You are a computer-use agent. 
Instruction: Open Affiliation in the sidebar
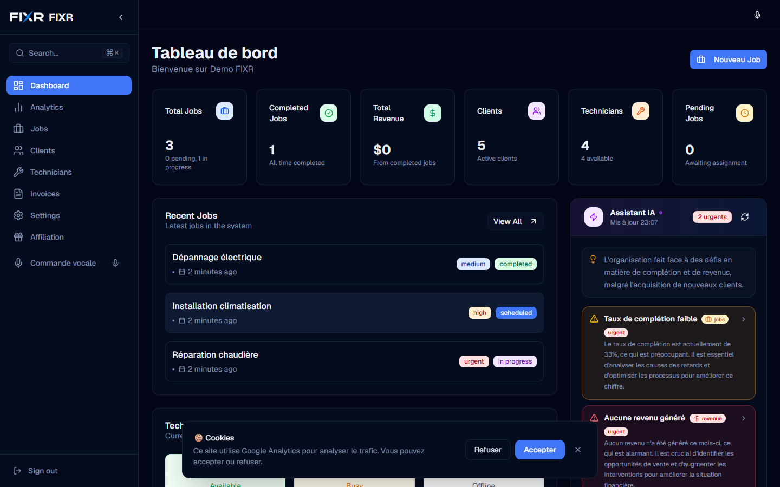(69, 237)
